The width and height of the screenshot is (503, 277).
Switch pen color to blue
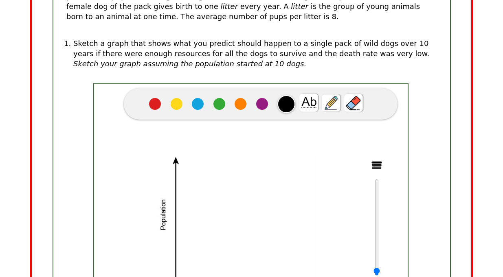(x=198, y=104)
